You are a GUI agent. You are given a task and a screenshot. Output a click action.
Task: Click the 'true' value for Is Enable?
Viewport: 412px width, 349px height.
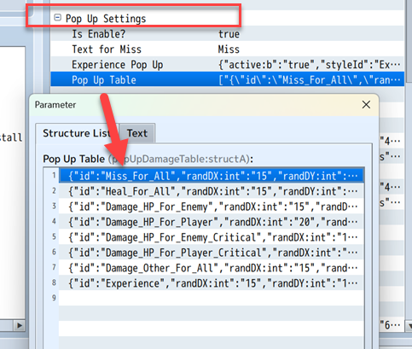click(x=229, y=34)
